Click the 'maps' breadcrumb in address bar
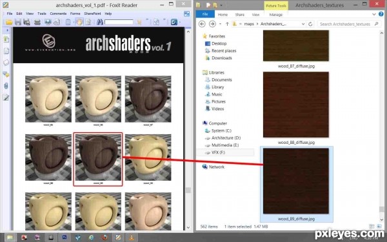 coord(249,24)
